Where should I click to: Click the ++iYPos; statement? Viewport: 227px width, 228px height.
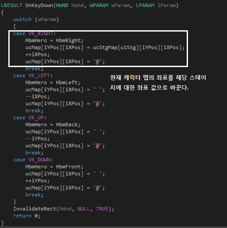pyautogui.click(x=38, y=181)
